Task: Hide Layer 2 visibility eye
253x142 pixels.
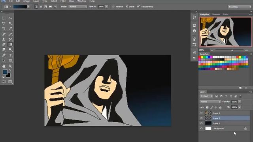Action: click(x=201, y=123)
